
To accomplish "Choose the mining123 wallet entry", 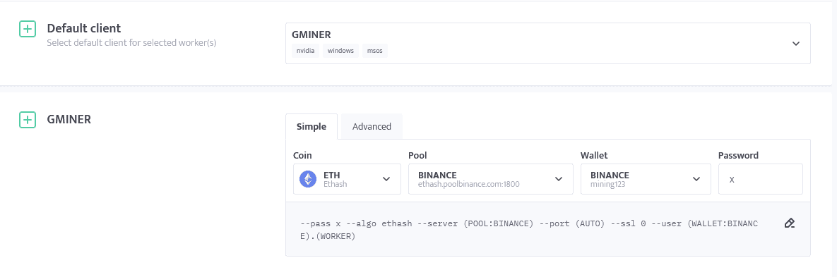I will click(607, 184).
